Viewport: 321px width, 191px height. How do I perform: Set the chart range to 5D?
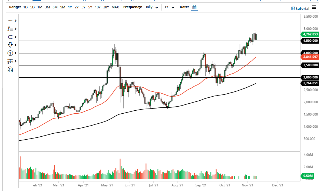(x=32, y=7)
